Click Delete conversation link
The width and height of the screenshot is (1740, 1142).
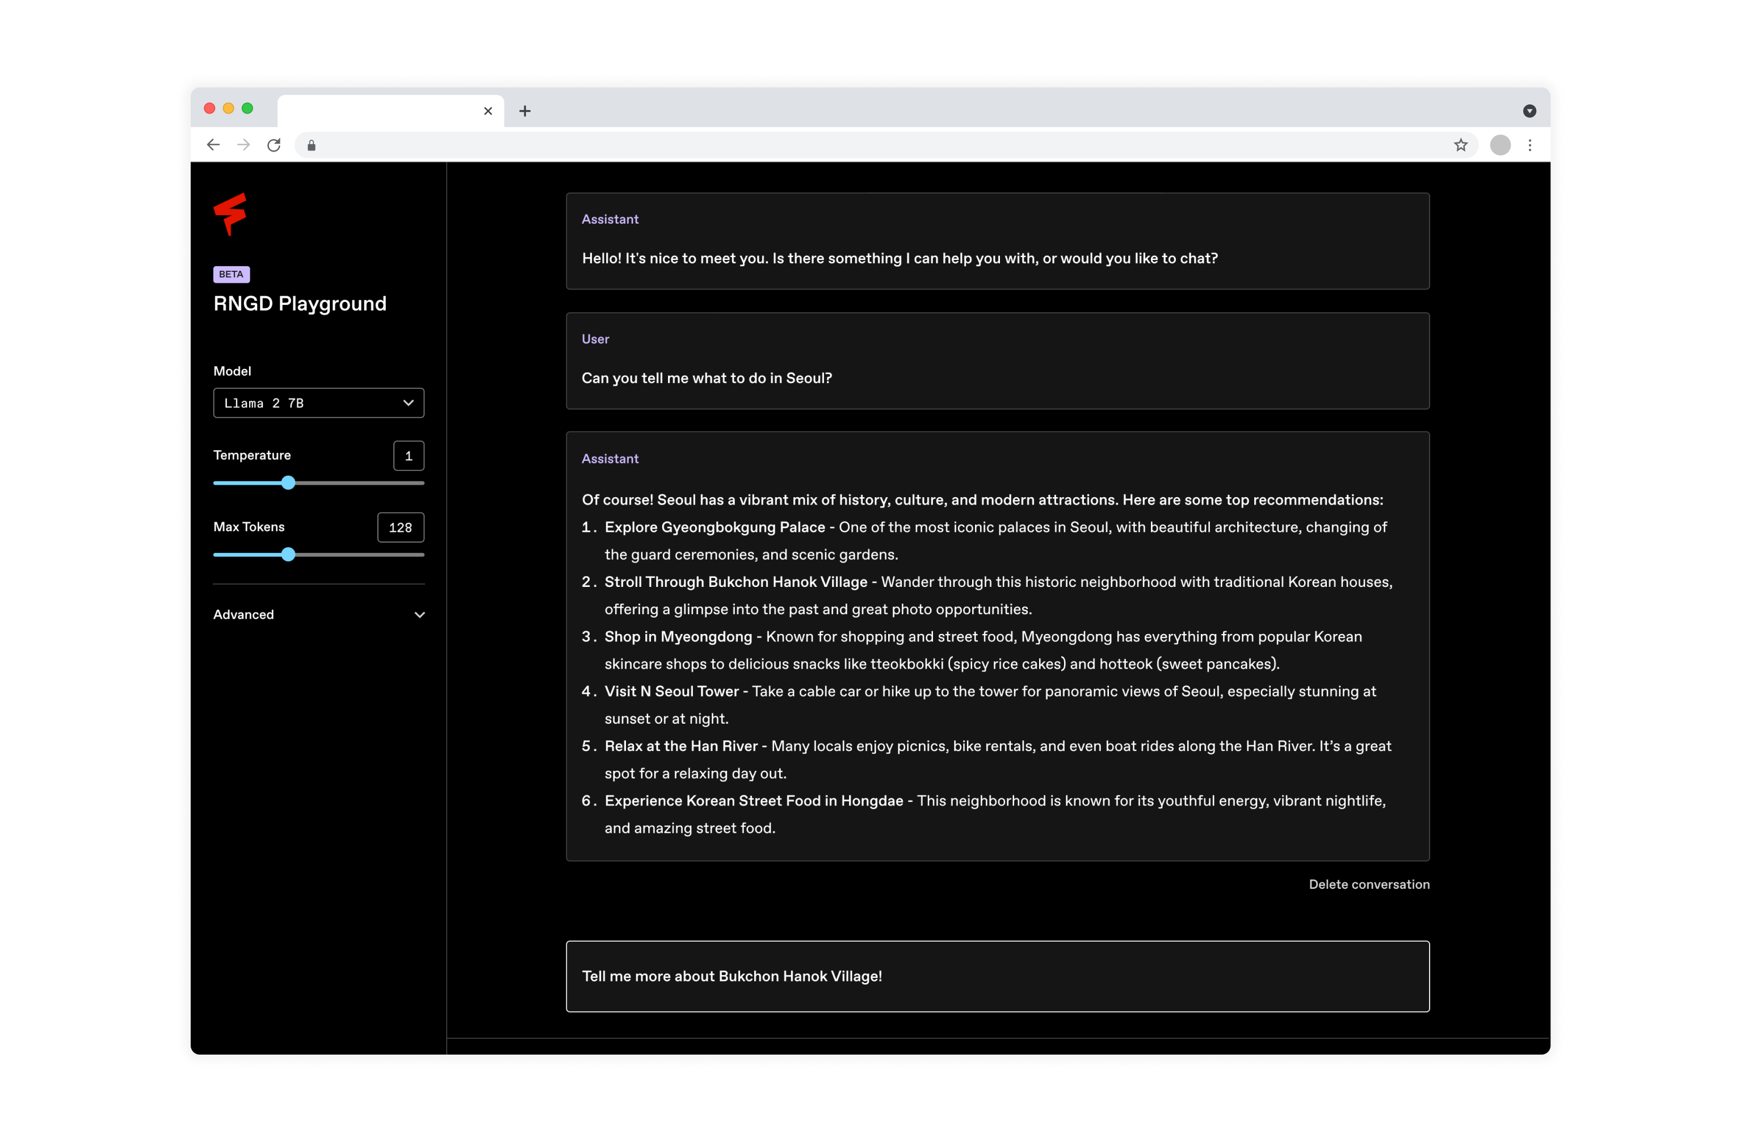click(1369, 884)
